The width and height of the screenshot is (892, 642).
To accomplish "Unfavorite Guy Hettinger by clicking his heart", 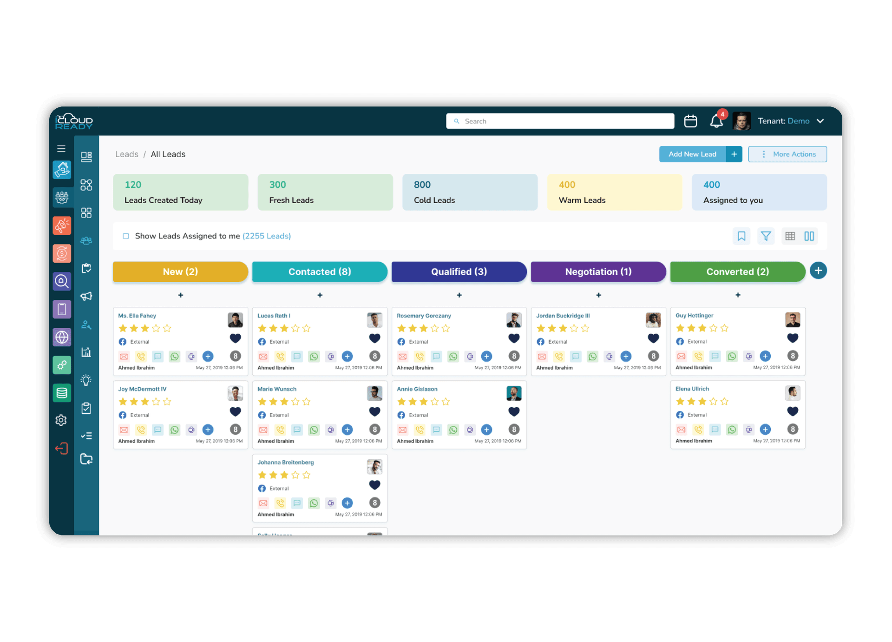I will 793,338.
